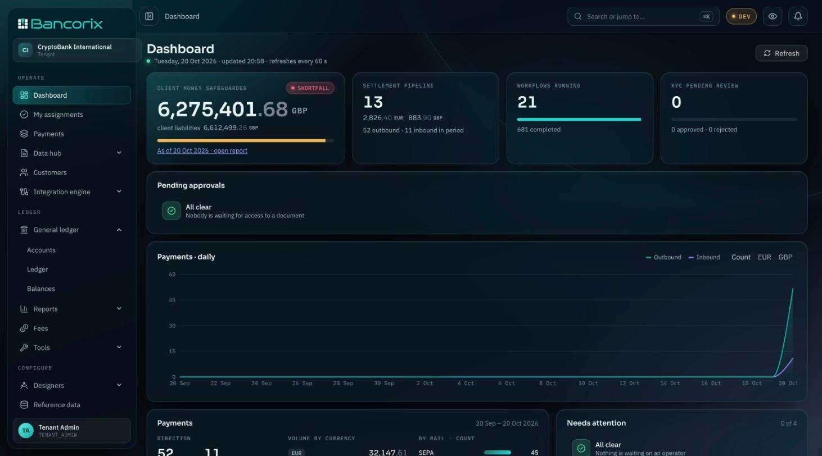Image resolution: width=822 pixels, height=456 pixels.
Task: Click the Reports bar chart icon
Action: (24, 309)
